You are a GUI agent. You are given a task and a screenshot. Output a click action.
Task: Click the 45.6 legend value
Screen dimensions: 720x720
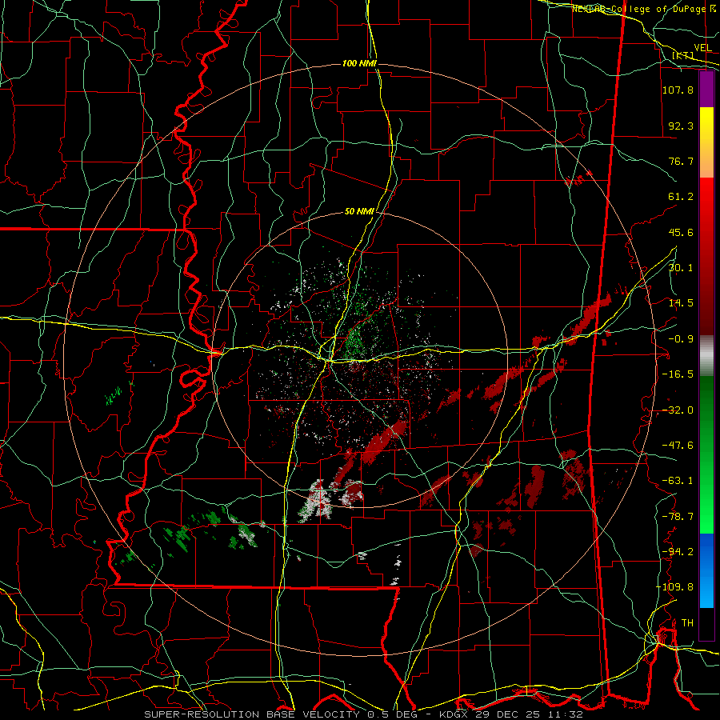pyautogui.click(x=682, y=232)
